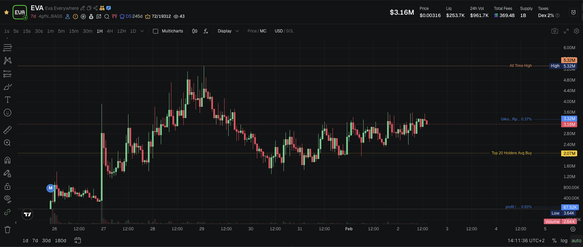Set range to 30d
Image resolution: width=583 pixels, height=247 pixels.
pyautogui.click(x=46, y=240)
